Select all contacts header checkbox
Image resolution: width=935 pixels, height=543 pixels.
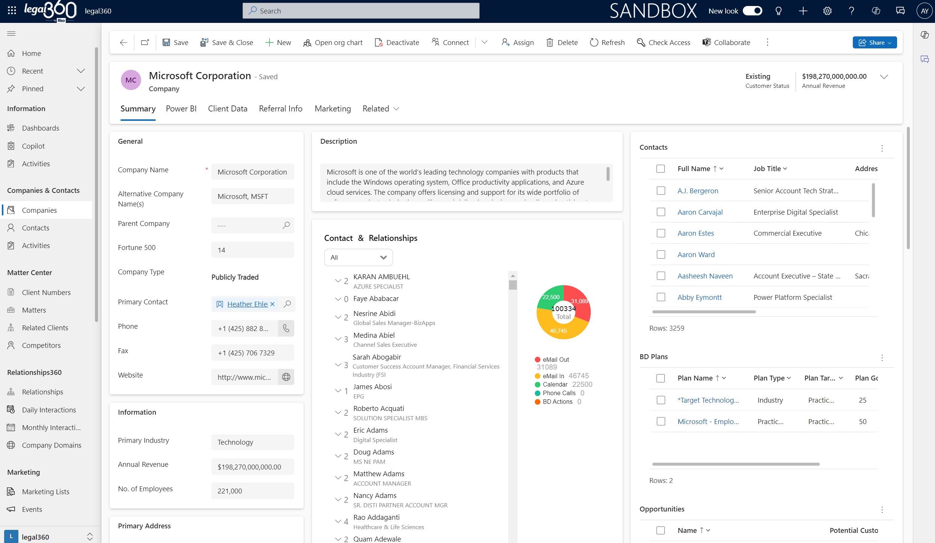tap(661, 169)
